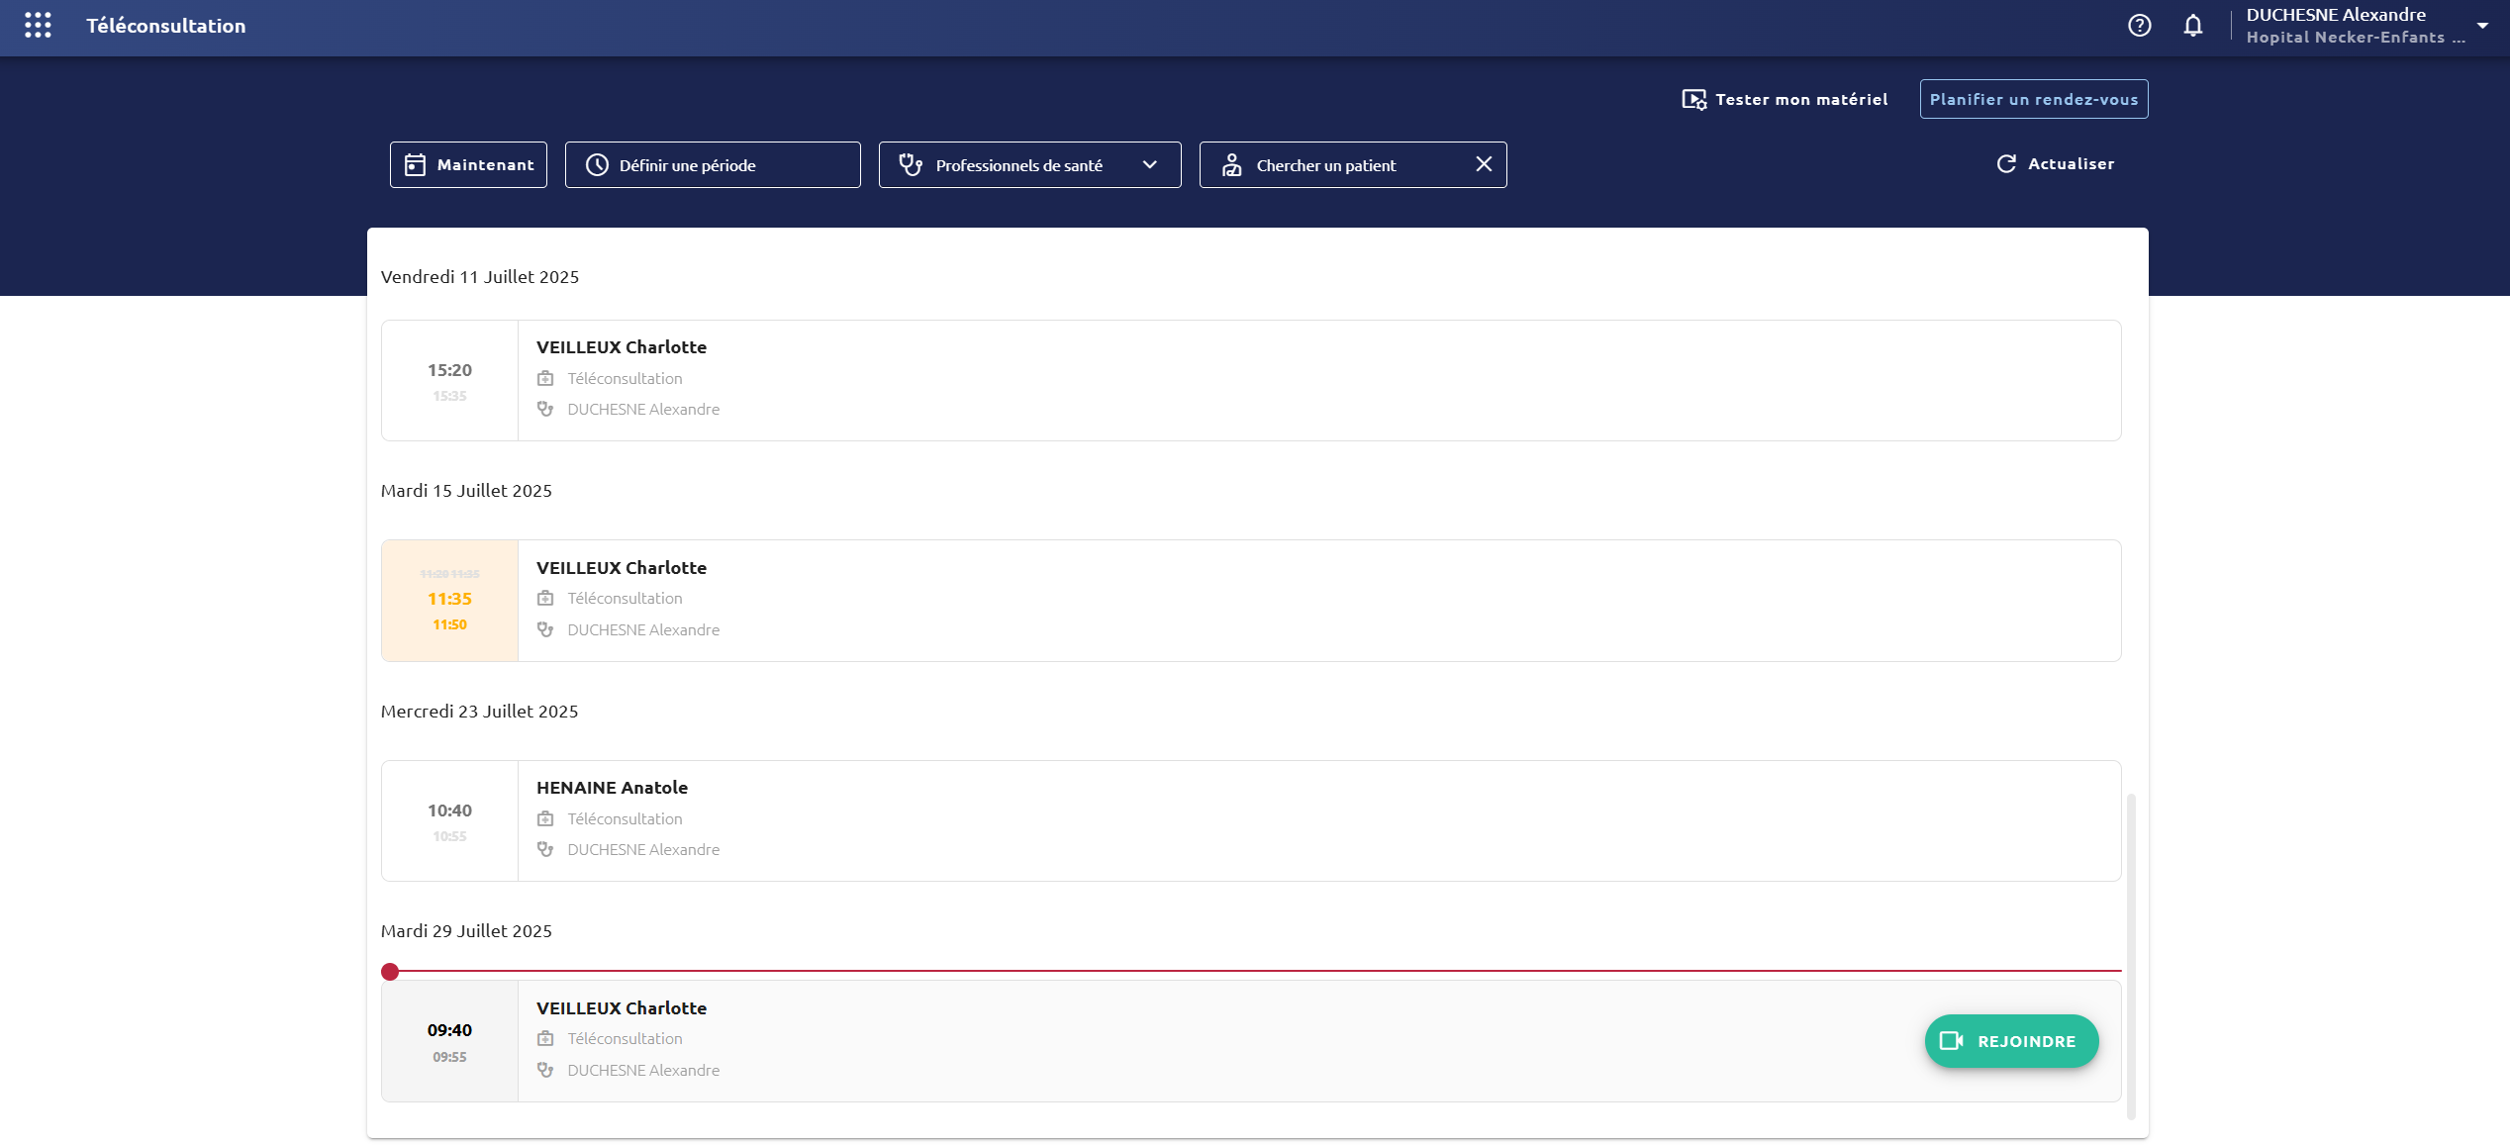
Task: Click Tester mon matériel
Action: pyautogui.click(x=1786, y=99)
